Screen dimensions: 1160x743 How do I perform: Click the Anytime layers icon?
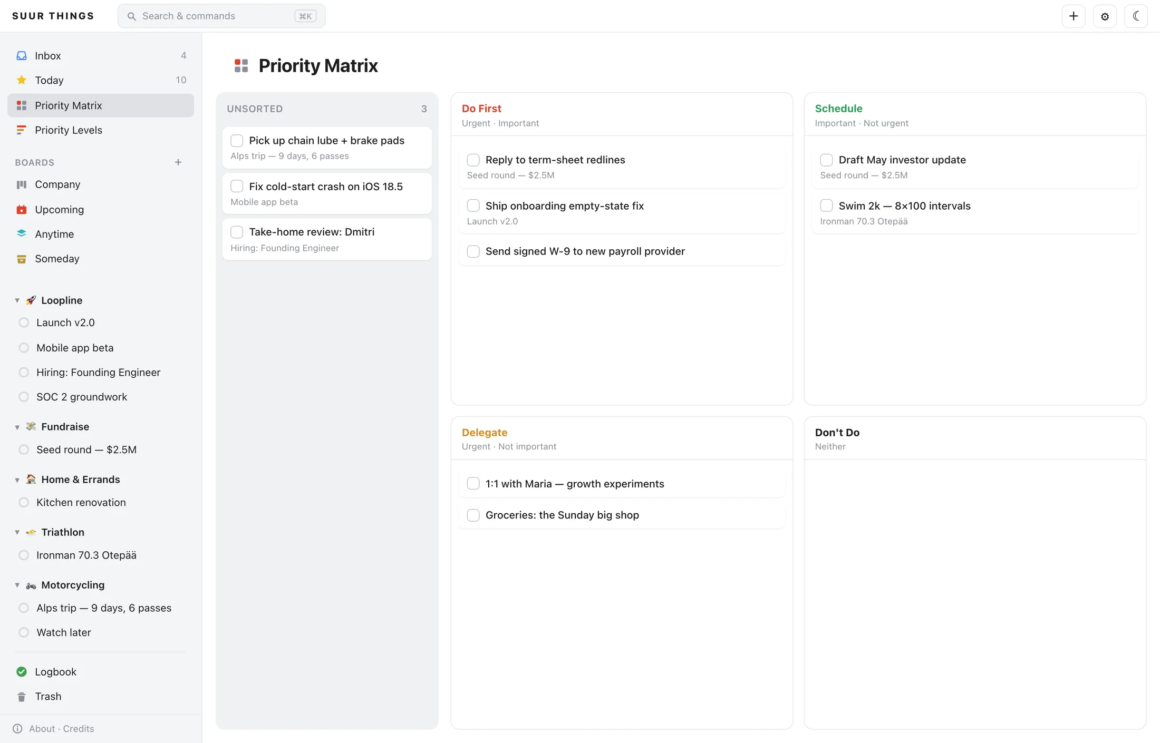22,234
